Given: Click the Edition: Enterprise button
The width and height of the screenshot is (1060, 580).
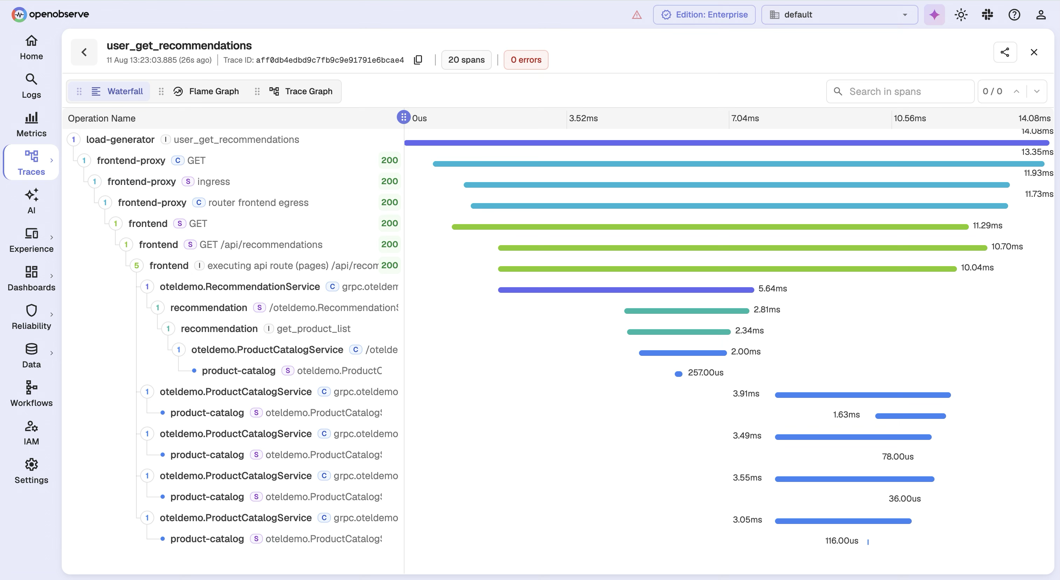Looking at the screenshot, I should pos(704,15).
